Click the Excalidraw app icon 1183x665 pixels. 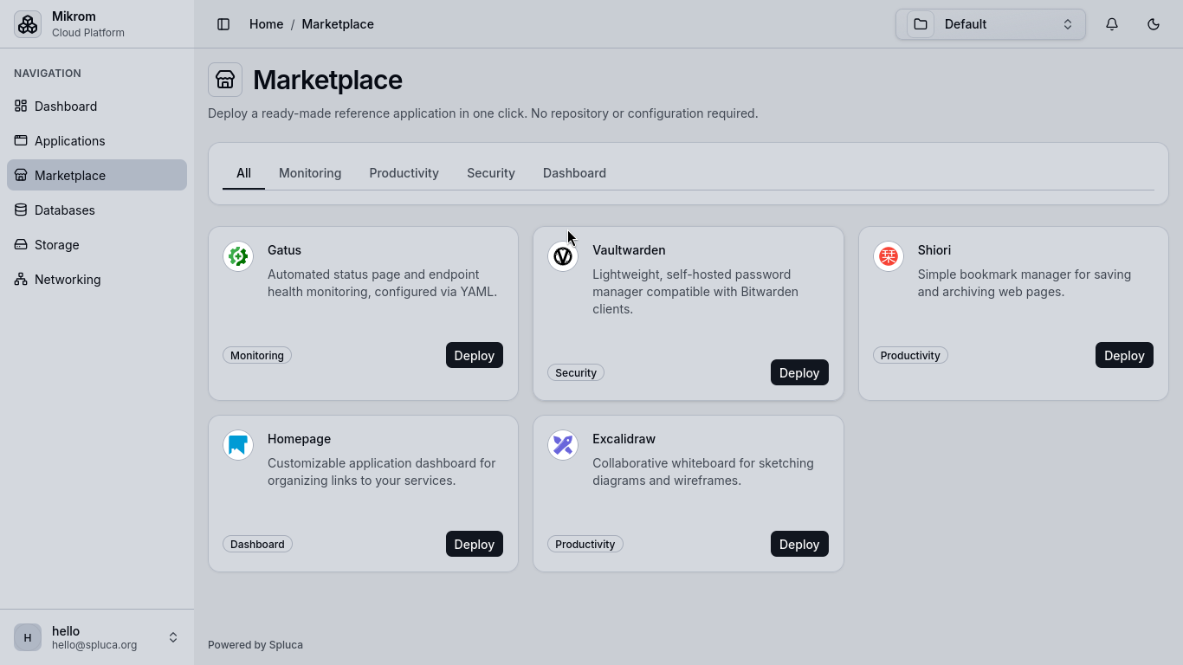563,445
